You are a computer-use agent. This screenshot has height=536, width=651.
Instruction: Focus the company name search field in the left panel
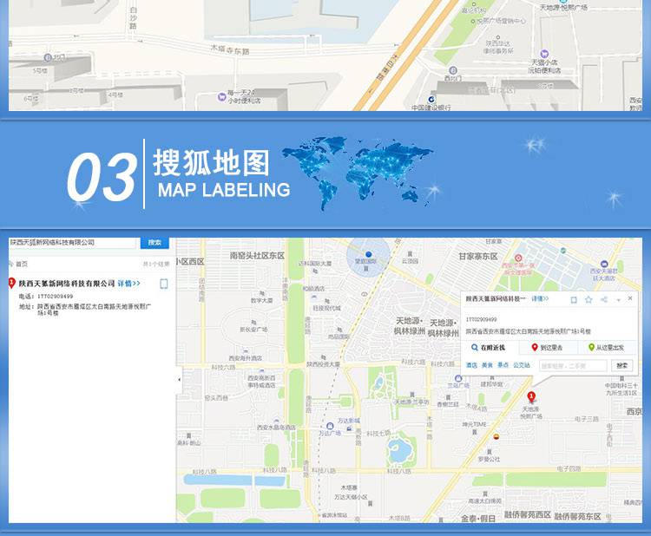point(72,243)
